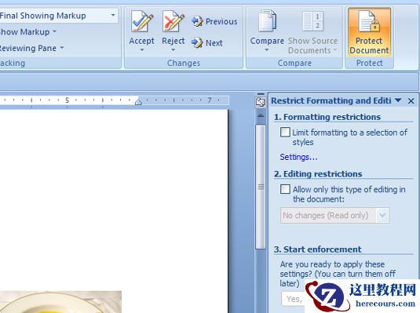Click the view ruler icon above scrollbar

(x=261, y=102)
